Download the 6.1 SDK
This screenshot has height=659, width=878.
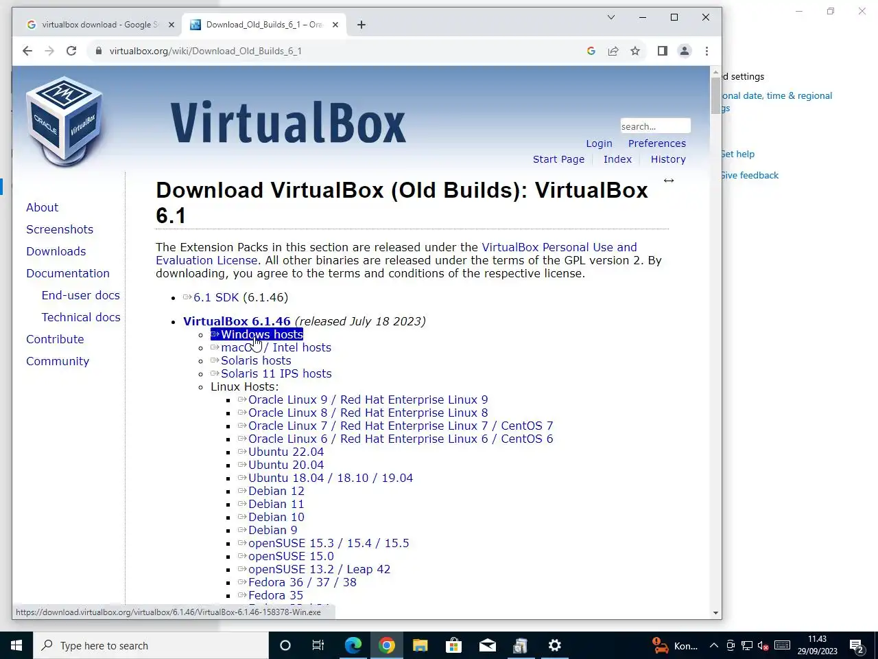216,297
